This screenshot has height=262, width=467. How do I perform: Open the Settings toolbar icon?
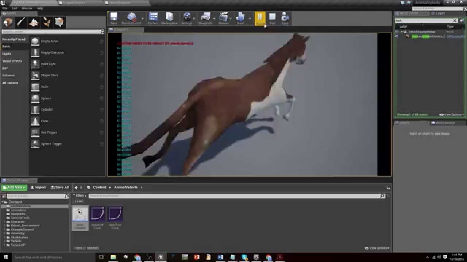click(187, 18)
